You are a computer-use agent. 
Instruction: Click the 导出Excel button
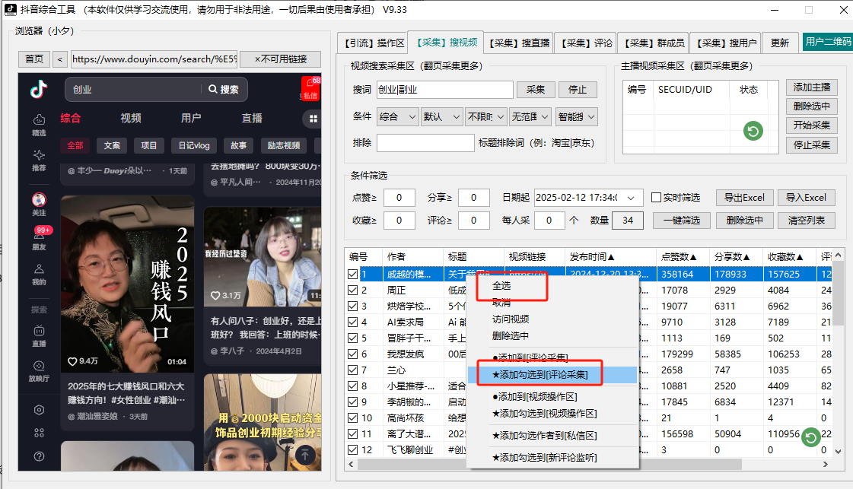pos(743,198)
